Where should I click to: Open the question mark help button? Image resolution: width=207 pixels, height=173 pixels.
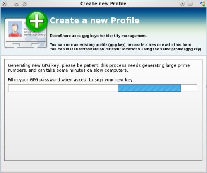[x=182, y=4]
